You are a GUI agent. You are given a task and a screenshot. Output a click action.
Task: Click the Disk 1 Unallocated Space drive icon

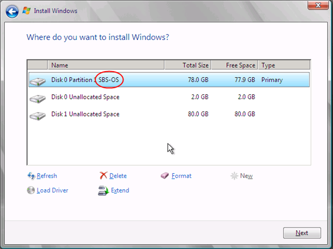37,116
